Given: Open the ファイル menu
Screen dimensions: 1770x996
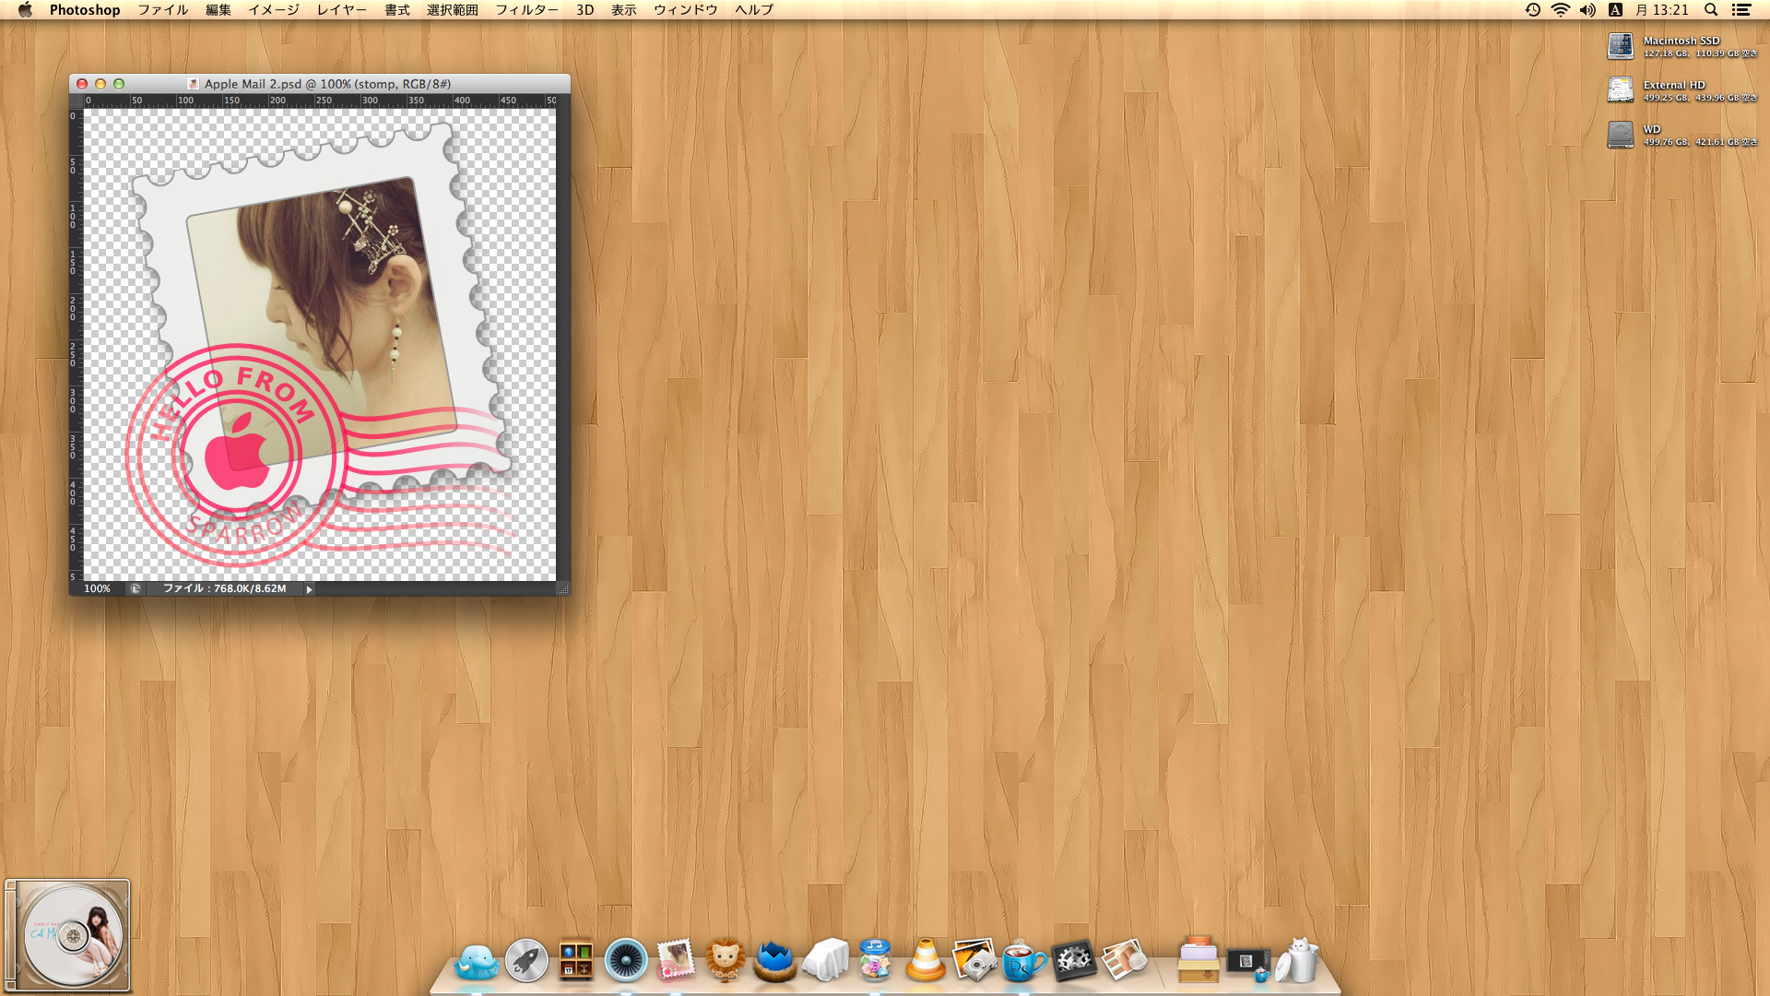Looking at the screenshot, I should pos(163,10).
